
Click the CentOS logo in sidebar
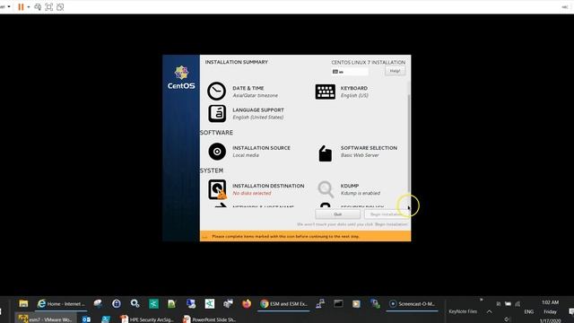pos(181,77)
